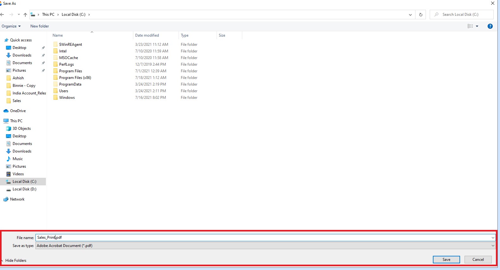Select the PerfLogs folder

pos(66,64)
